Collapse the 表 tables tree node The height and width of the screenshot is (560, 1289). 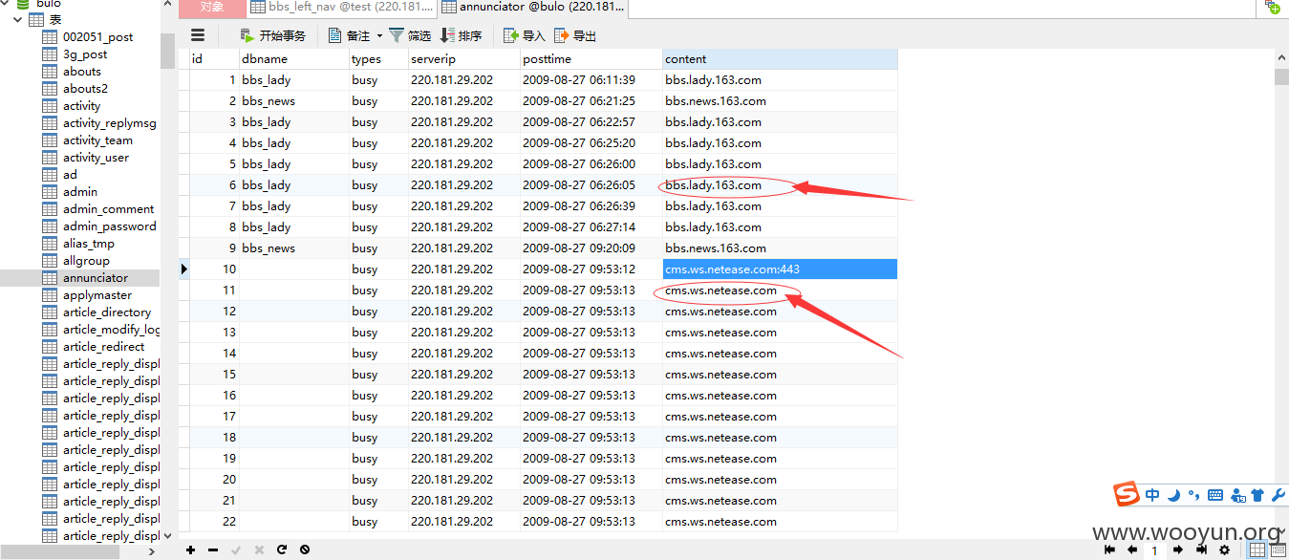pos(17,19)
